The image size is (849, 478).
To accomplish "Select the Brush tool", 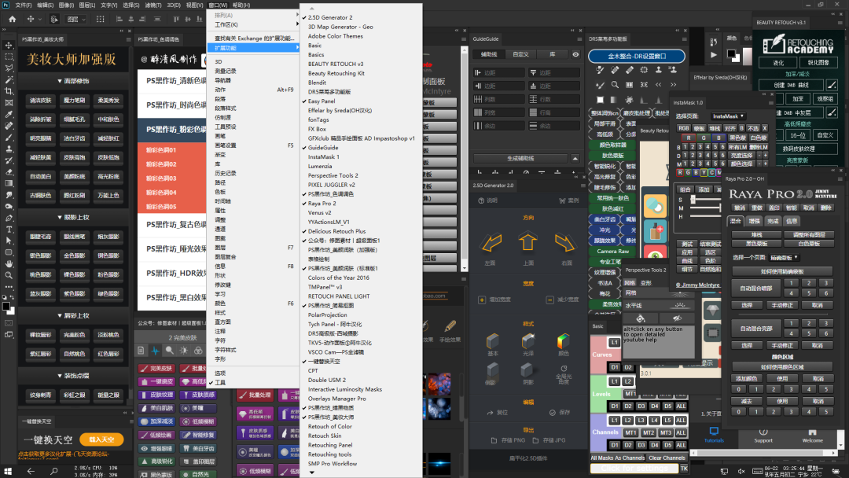I will click(x=9, y=138).
